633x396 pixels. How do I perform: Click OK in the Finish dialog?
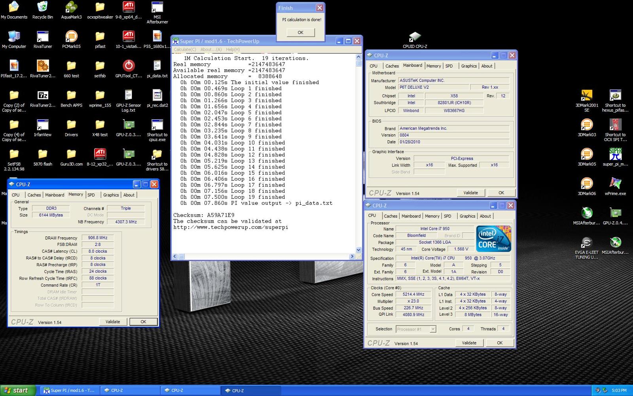point(300,32)
